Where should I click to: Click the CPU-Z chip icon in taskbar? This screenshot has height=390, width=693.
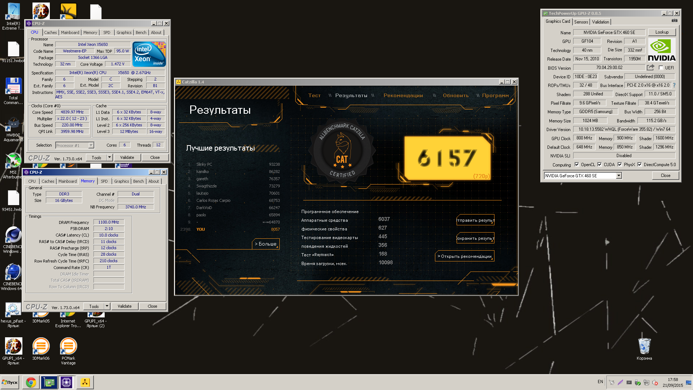pos(66,382)
